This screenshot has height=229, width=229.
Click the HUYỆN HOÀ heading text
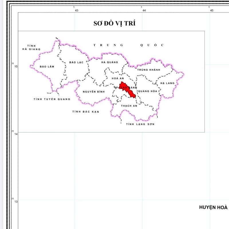pos(214,207)
